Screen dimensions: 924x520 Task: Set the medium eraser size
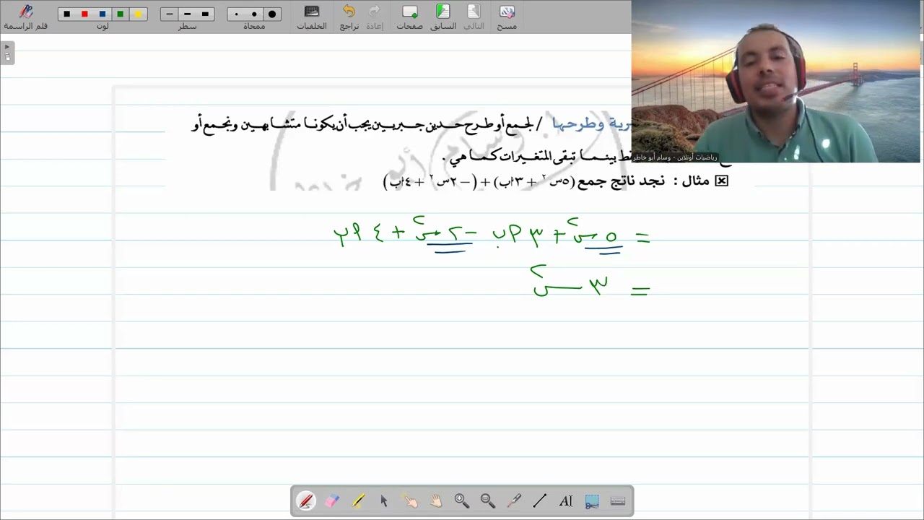pos(254,14)
